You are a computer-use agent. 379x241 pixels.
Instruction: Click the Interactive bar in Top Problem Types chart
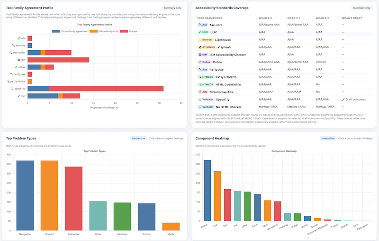74,198
